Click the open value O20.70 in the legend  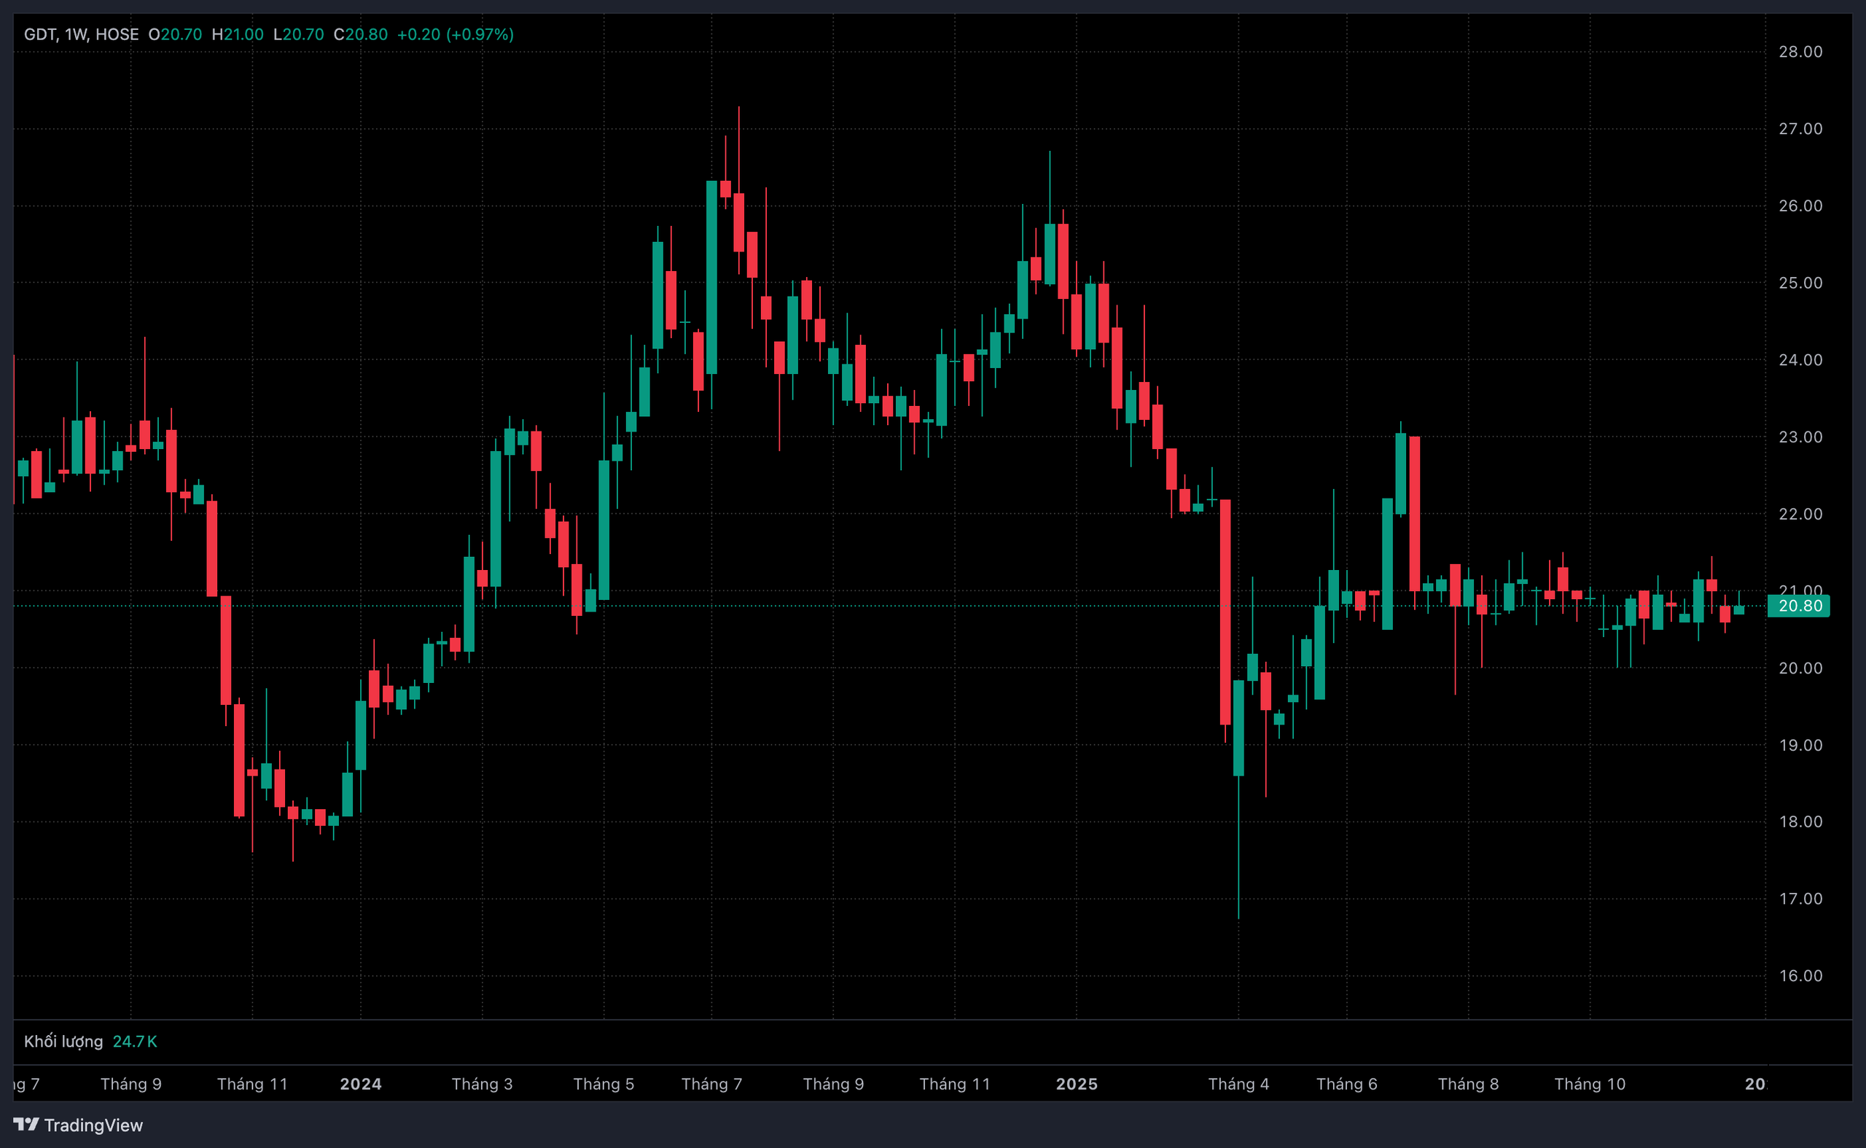[176, 34]
